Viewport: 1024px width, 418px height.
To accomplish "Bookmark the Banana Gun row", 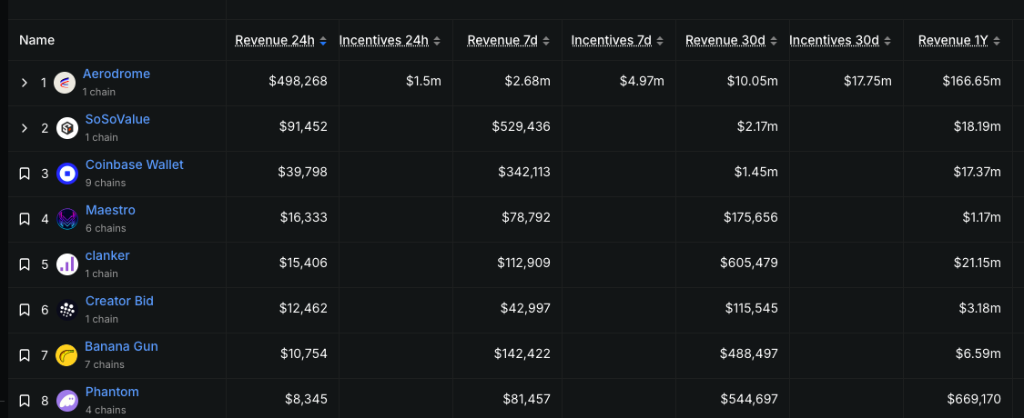I will (25, 355).
